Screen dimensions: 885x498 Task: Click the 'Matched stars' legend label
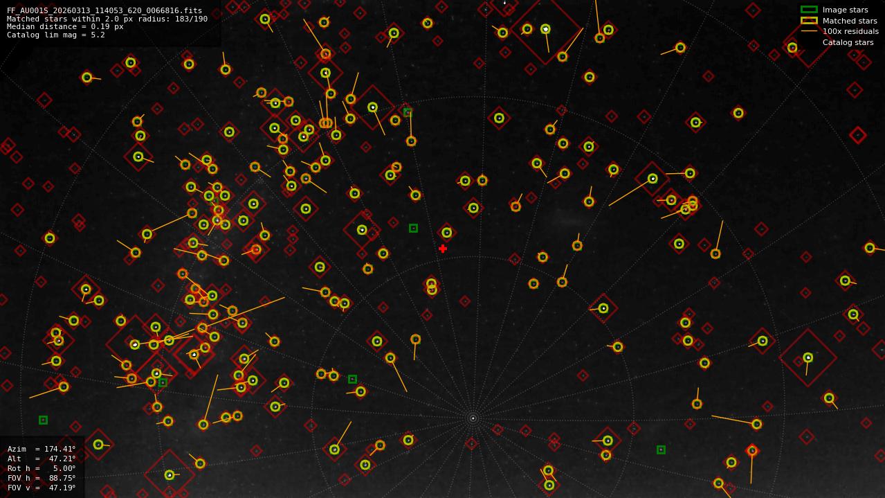[x=850, y=21]
